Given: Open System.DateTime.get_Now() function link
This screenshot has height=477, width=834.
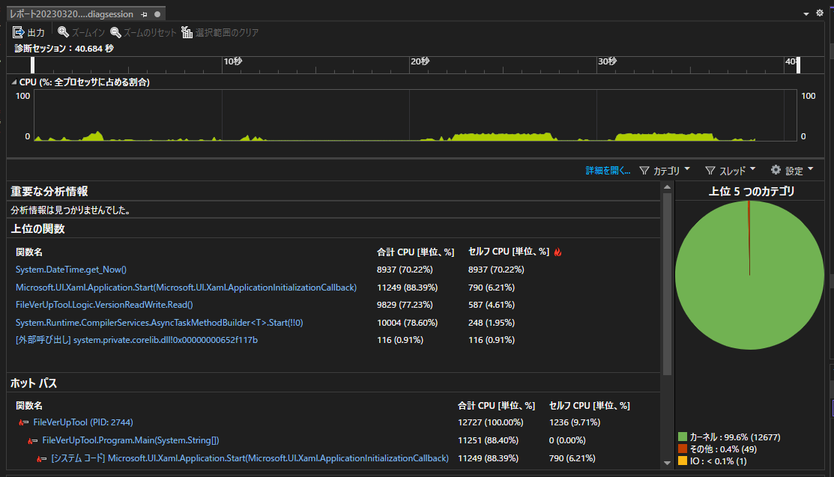Looking at the screenshot, I should coord(70,270).
